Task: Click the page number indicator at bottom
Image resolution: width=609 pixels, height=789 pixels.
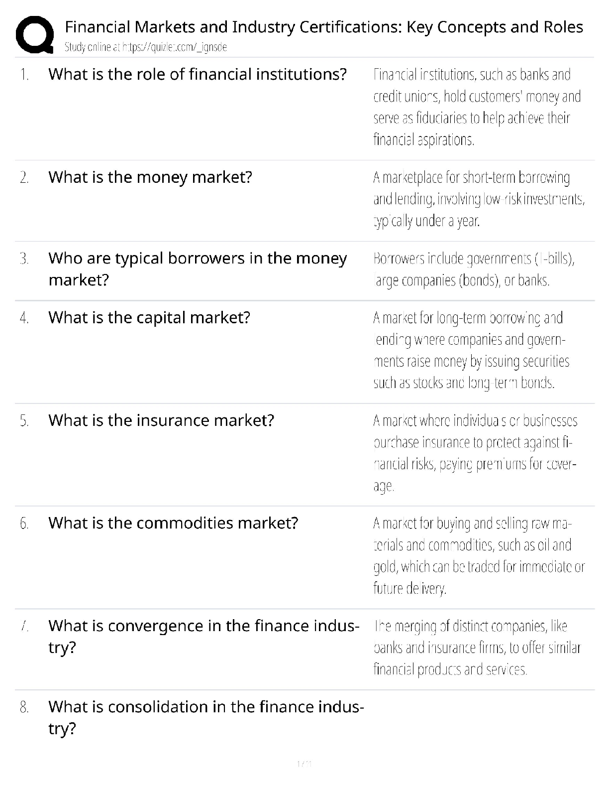Action: [x=304, y=763]
